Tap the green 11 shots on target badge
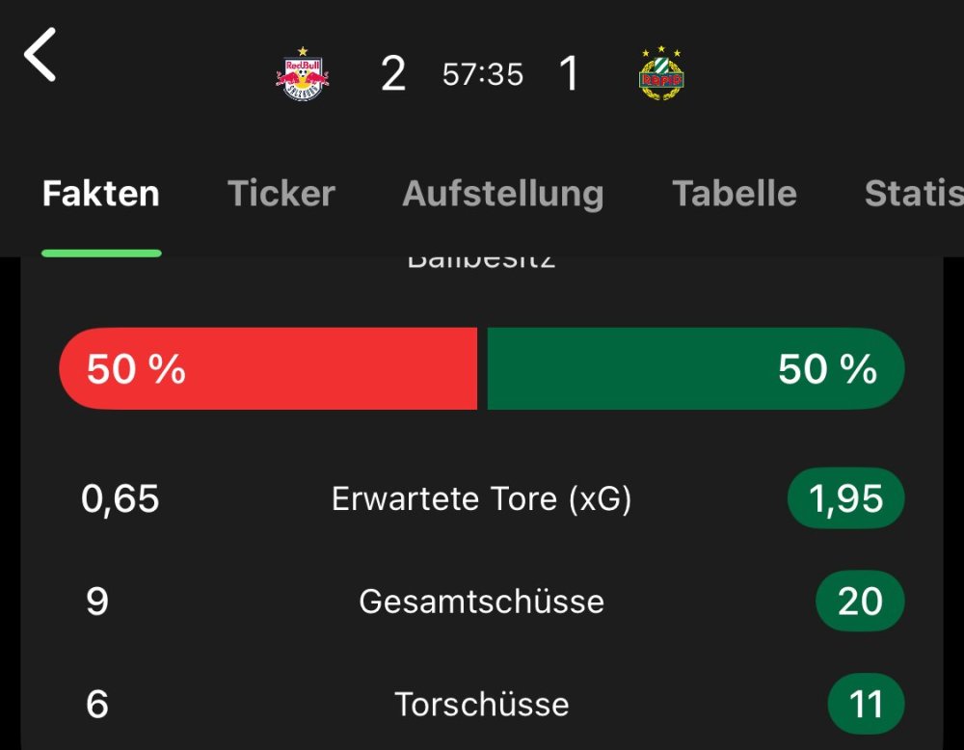 pos(865,704)
